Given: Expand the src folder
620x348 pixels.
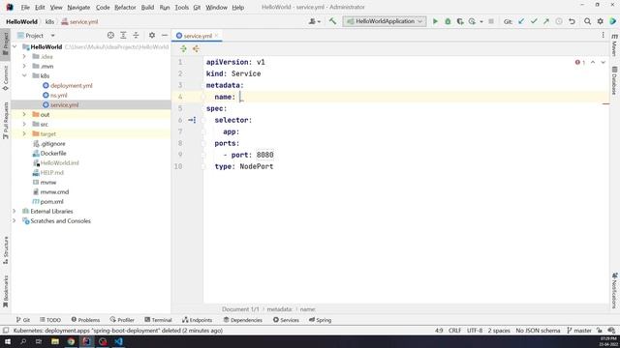Looking at the screenshot, I should pyautogui.click(x=24, y=124).
